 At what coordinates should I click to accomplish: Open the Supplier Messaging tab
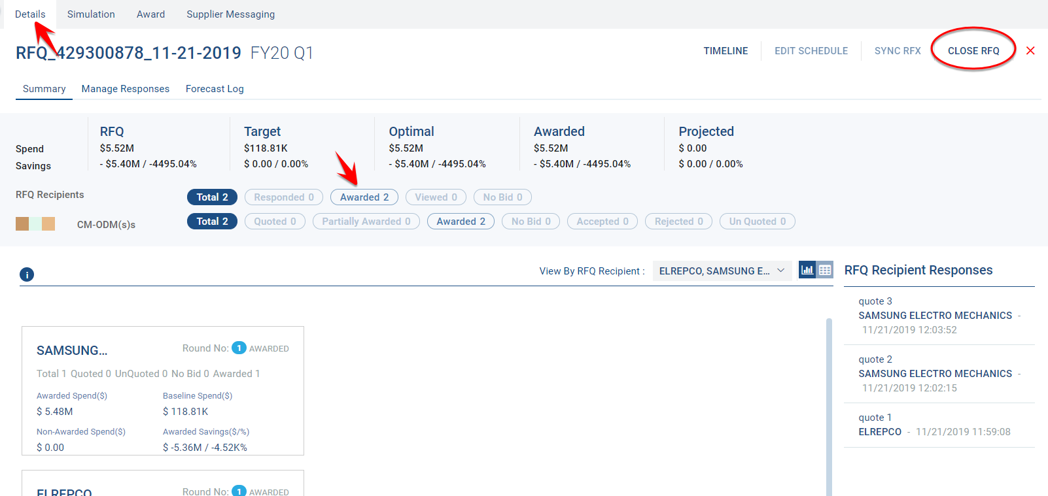(x=230, y=14)
